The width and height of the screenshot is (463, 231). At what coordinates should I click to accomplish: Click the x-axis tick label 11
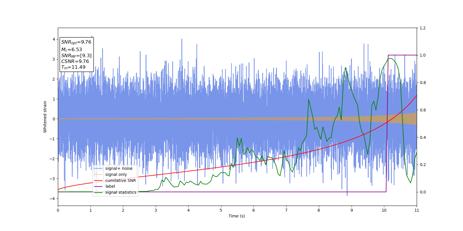[417, 210]
